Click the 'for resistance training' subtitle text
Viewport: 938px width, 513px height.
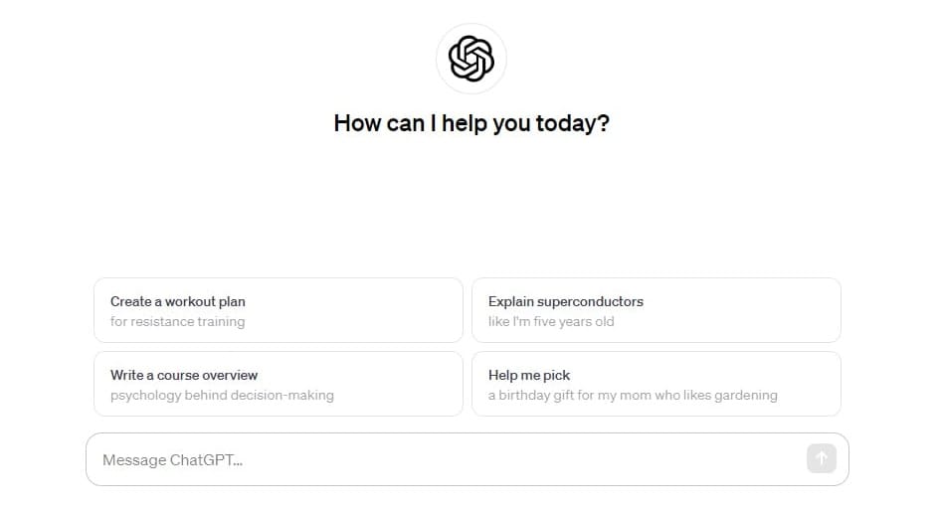pos(178,322)
